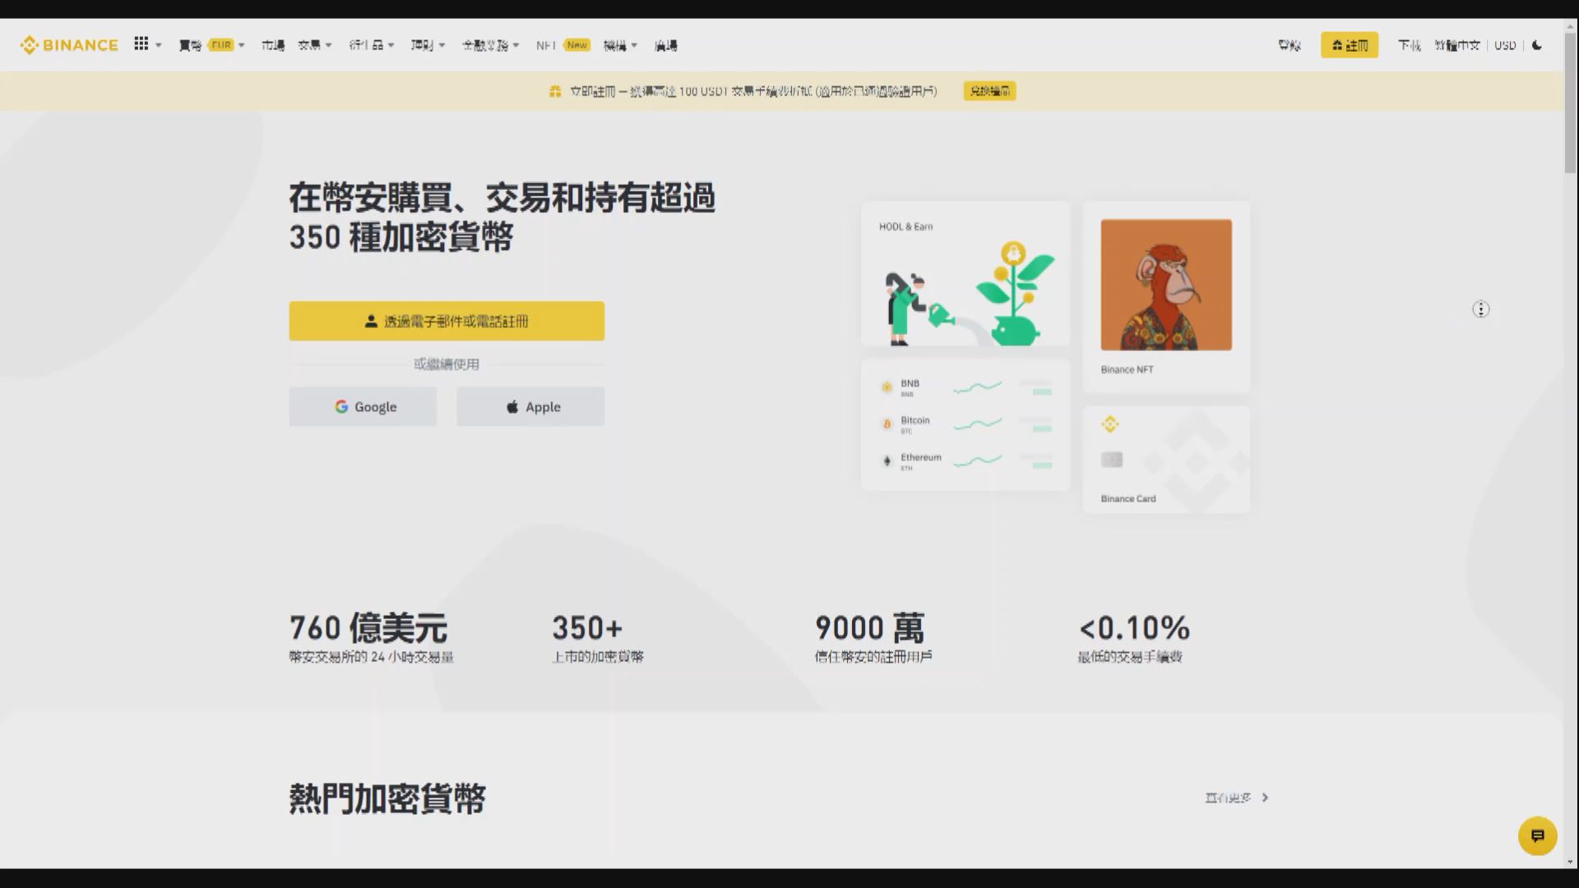Toggle the FUR buy option tag

click(x=220, y=44)
